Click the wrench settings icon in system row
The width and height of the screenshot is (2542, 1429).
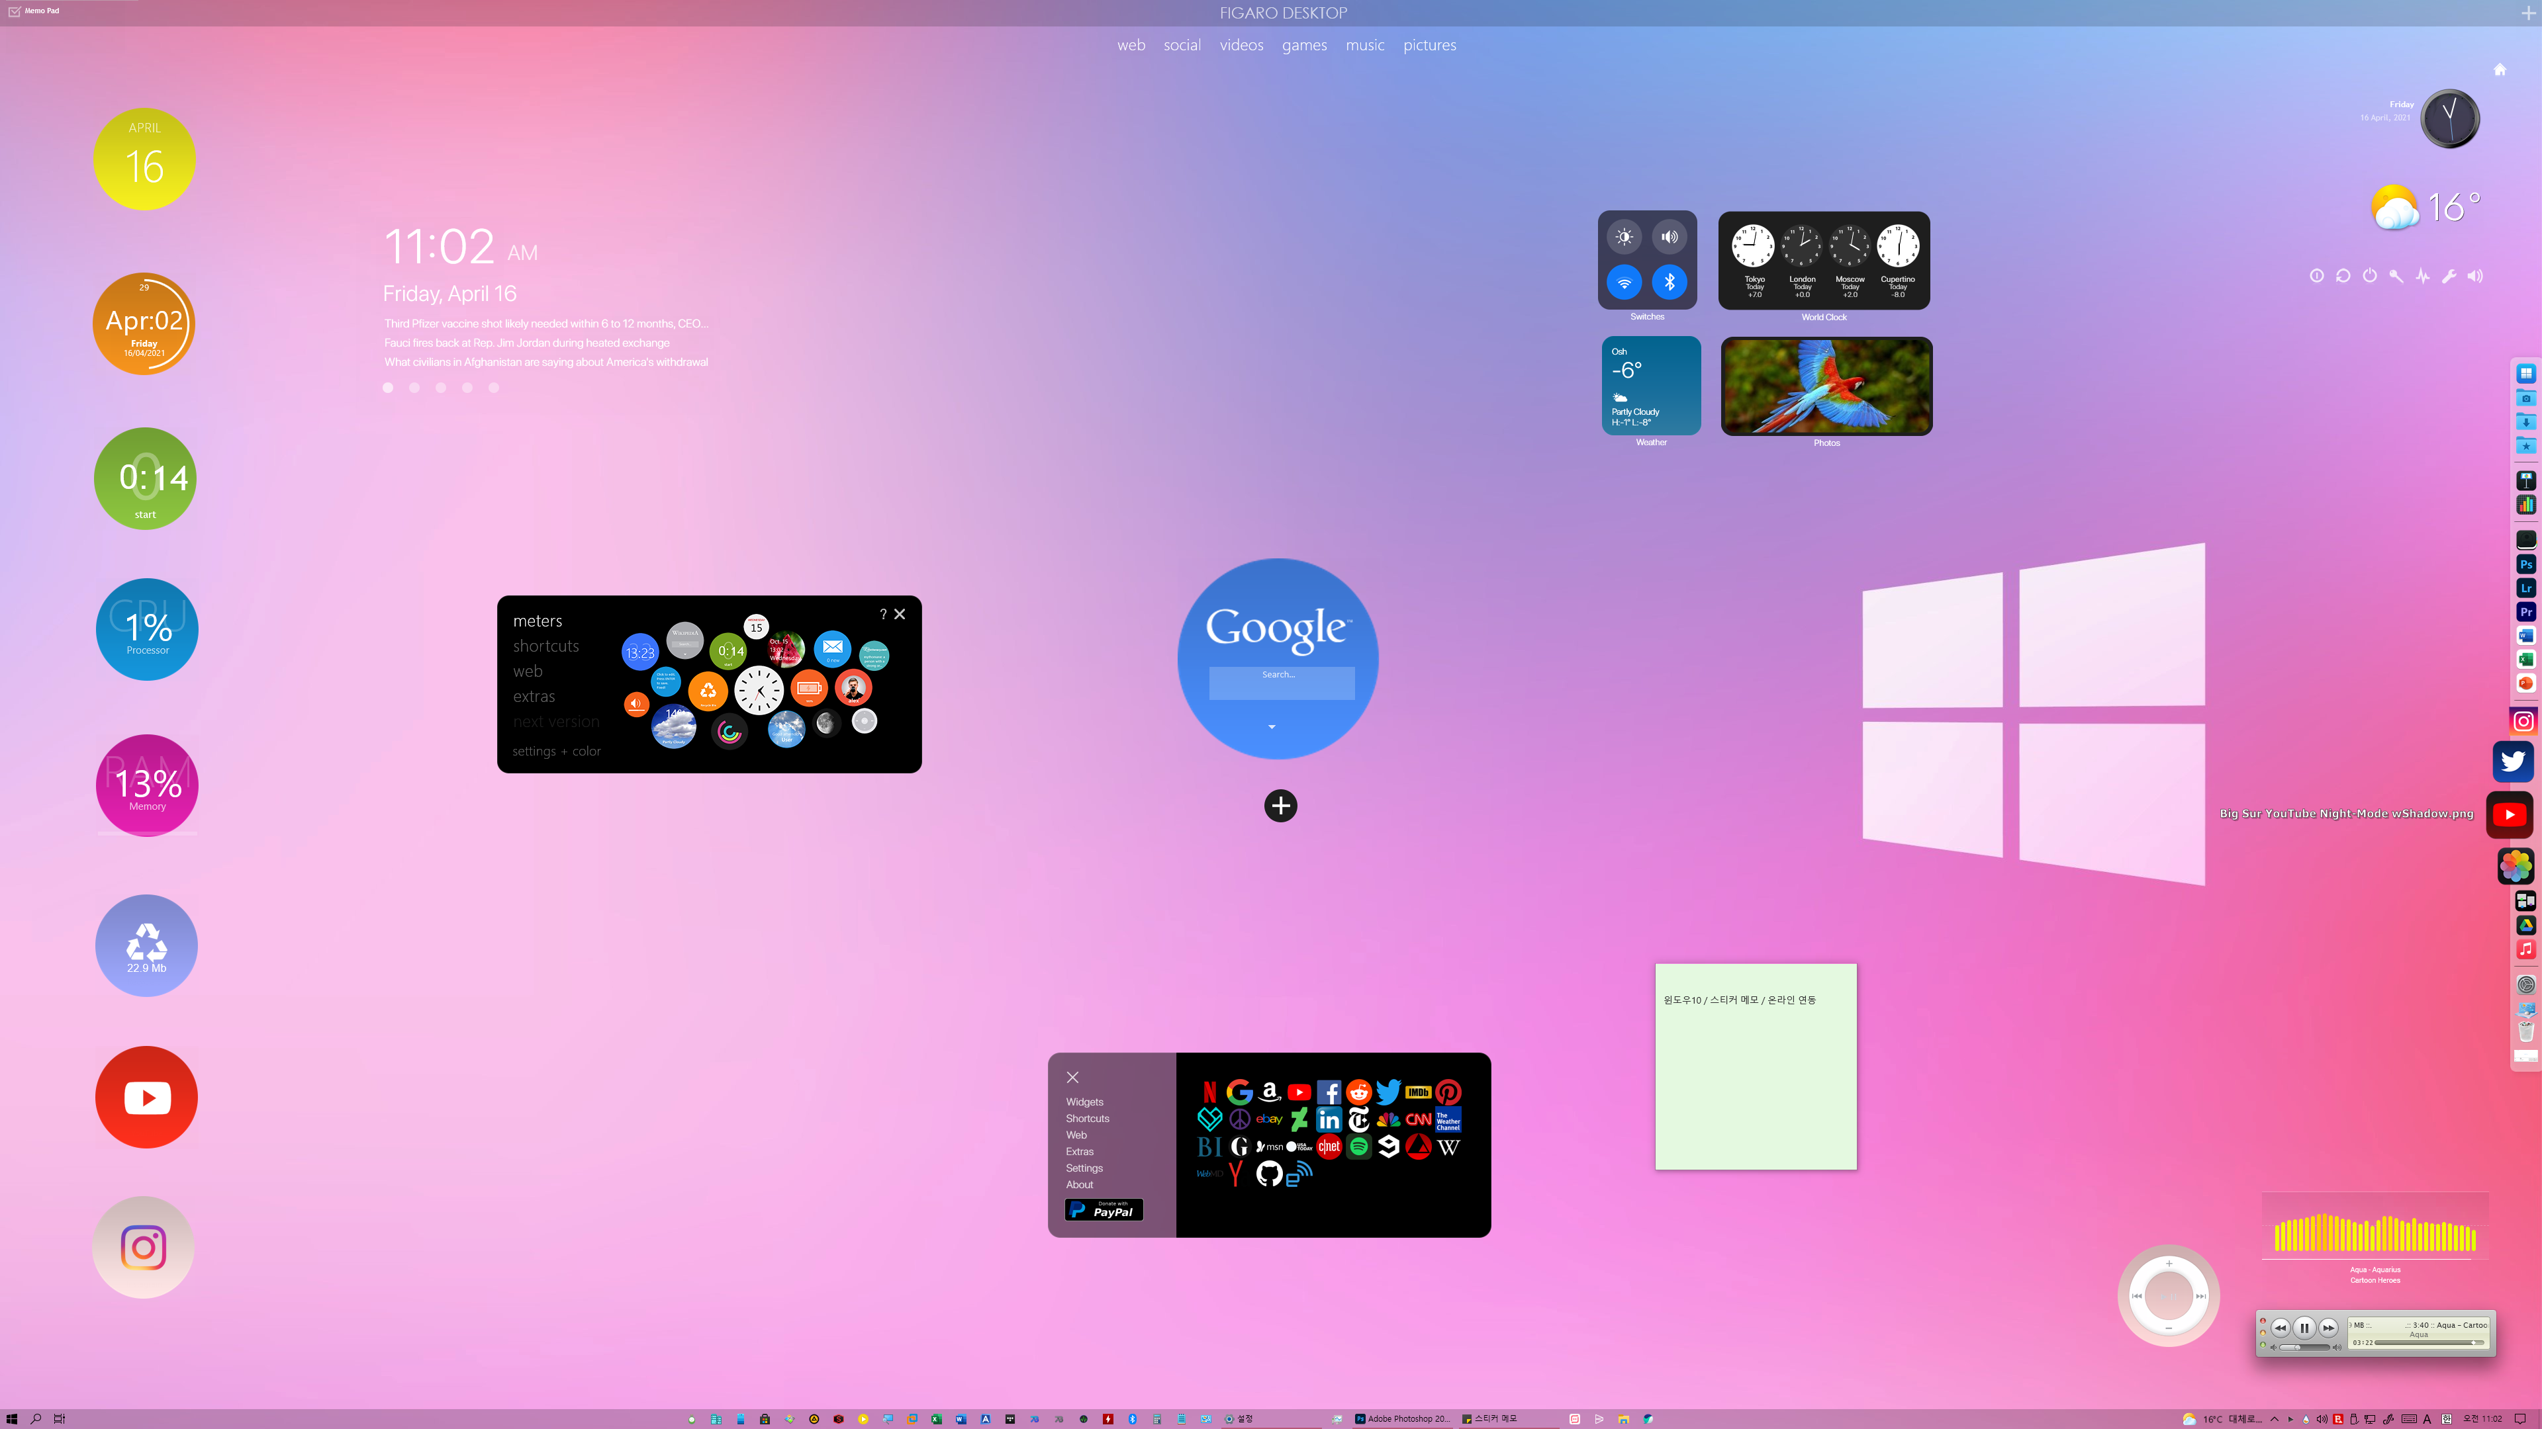[x=2448, y=276]
